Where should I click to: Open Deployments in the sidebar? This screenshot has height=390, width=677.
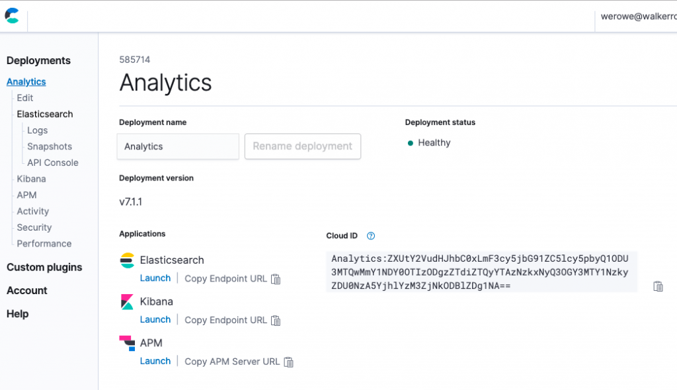pos(38,60)
